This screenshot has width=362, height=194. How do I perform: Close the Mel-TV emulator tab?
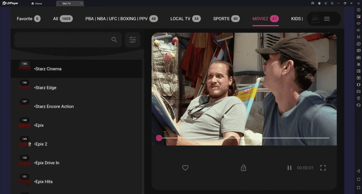(82, 3)
